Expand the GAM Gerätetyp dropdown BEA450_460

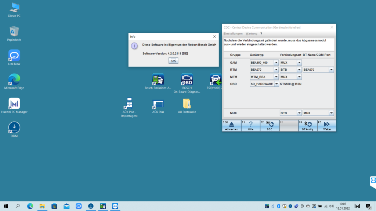(276, 63)
